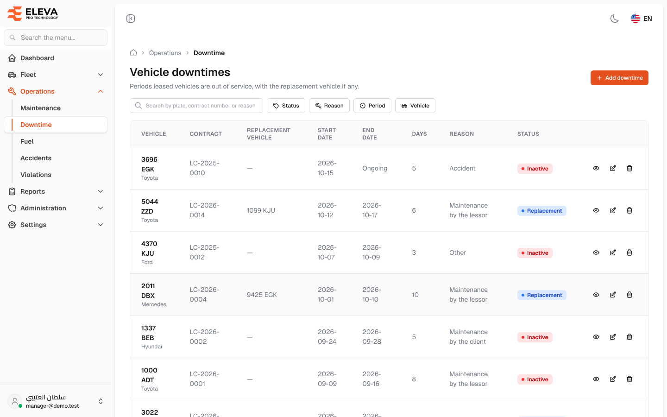Screen dimensions: 667x417
Task: View details of vehicle 2011 DBX
Action: point(596,295)
